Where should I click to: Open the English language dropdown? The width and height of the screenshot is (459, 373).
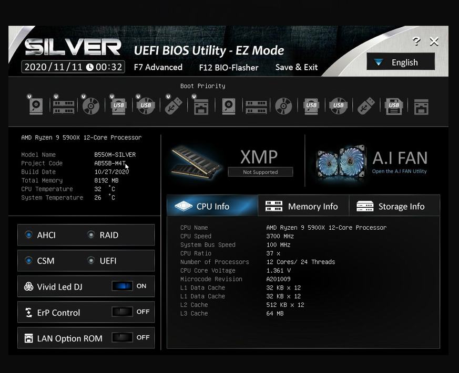point(401,61)
